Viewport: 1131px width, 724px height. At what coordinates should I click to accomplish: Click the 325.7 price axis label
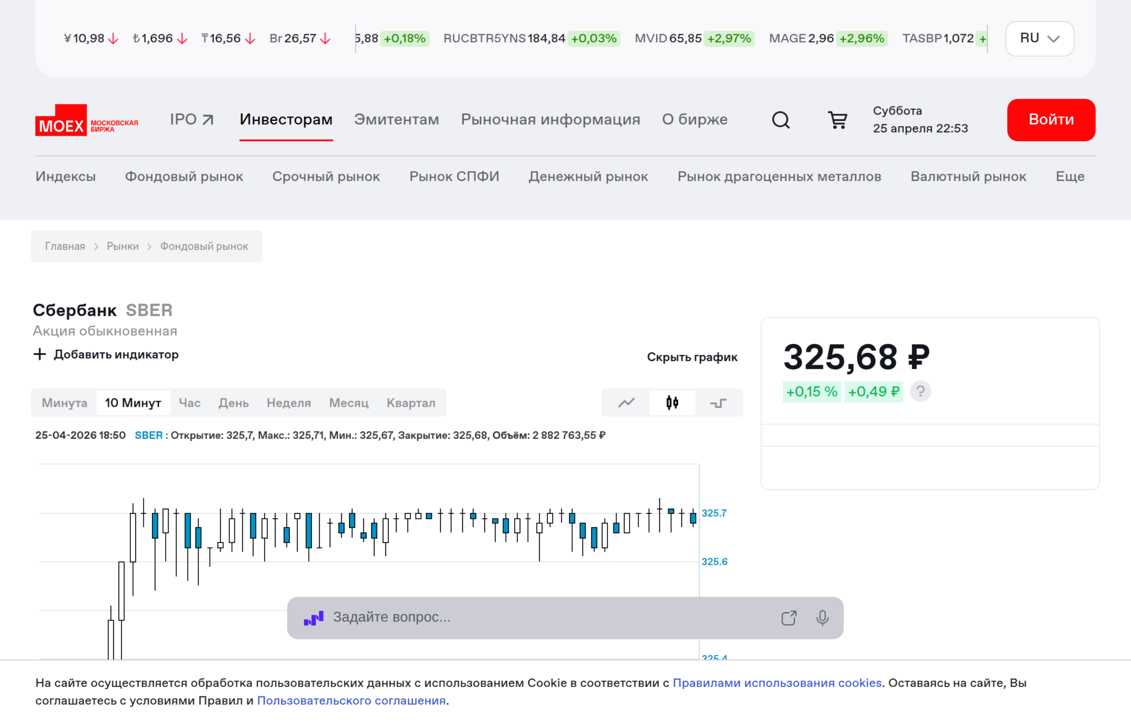coord(714,513)
